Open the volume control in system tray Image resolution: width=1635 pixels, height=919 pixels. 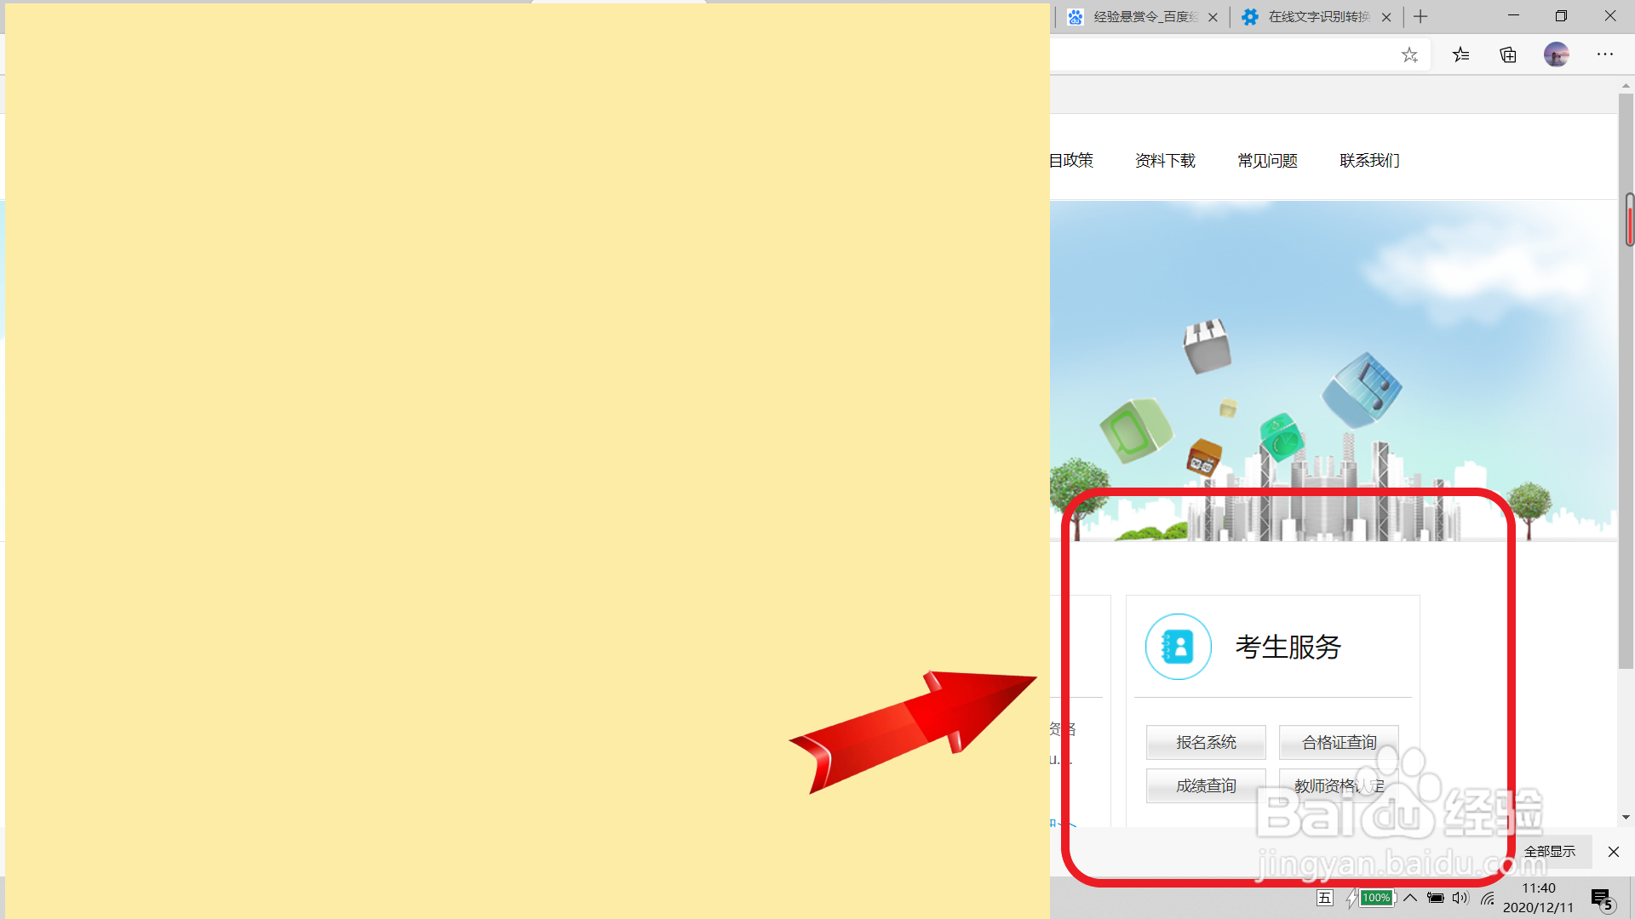pyautogui.click(x=1460, y=898)
